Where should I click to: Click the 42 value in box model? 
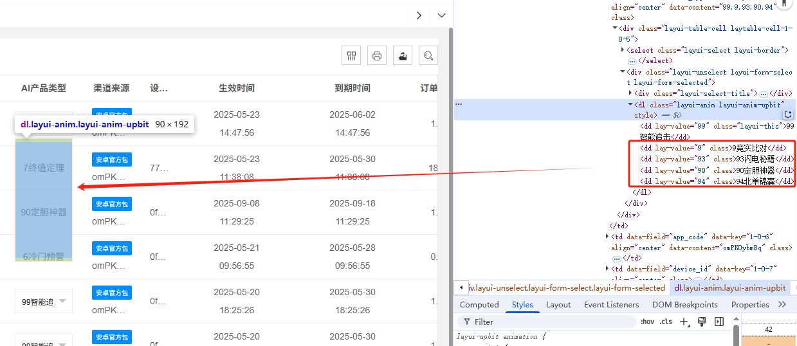(x=768, y=329)
